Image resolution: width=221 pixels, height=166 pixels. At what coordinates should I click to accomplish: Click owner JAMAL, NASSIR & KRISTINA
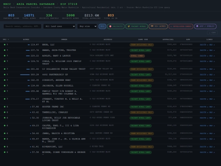click(59, 133)
